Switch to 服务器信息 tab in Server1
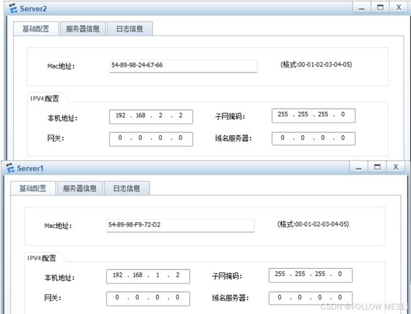Screen dimensions: 411x314 pos(80,188)
